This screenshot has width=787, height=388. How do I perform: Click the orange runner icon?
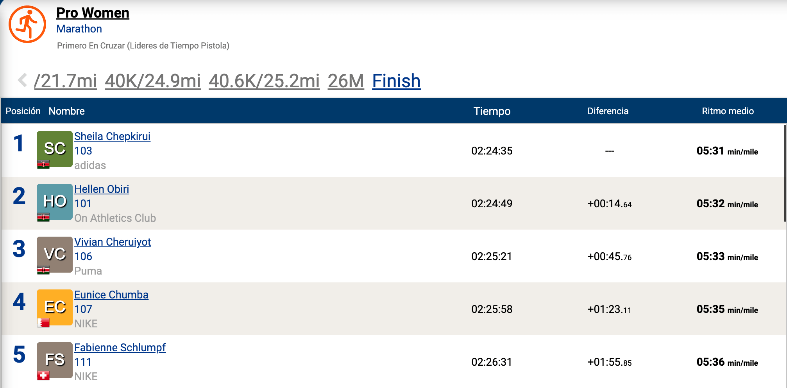(27, 24)
